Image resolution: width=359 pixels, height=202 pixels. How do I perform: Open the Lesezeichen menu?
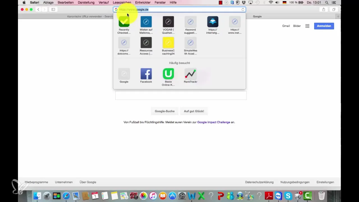coord(122,3)
